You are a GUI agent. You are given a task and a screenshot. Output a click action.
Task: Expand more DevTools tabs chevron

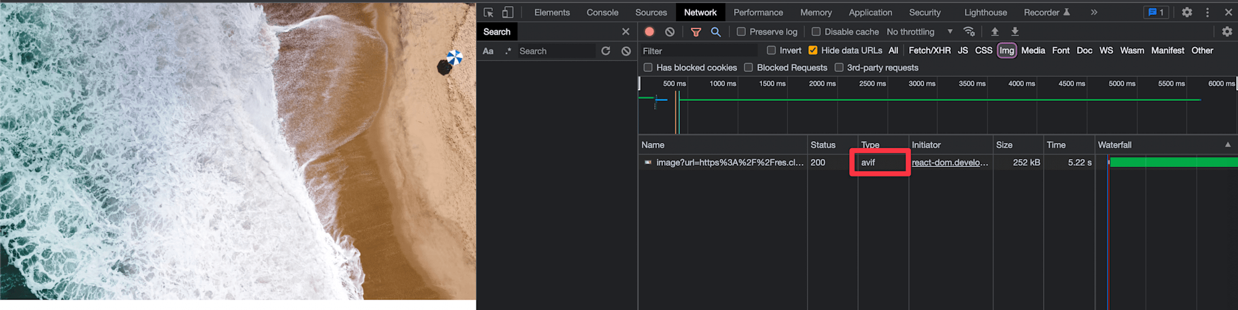point(1094,12)
